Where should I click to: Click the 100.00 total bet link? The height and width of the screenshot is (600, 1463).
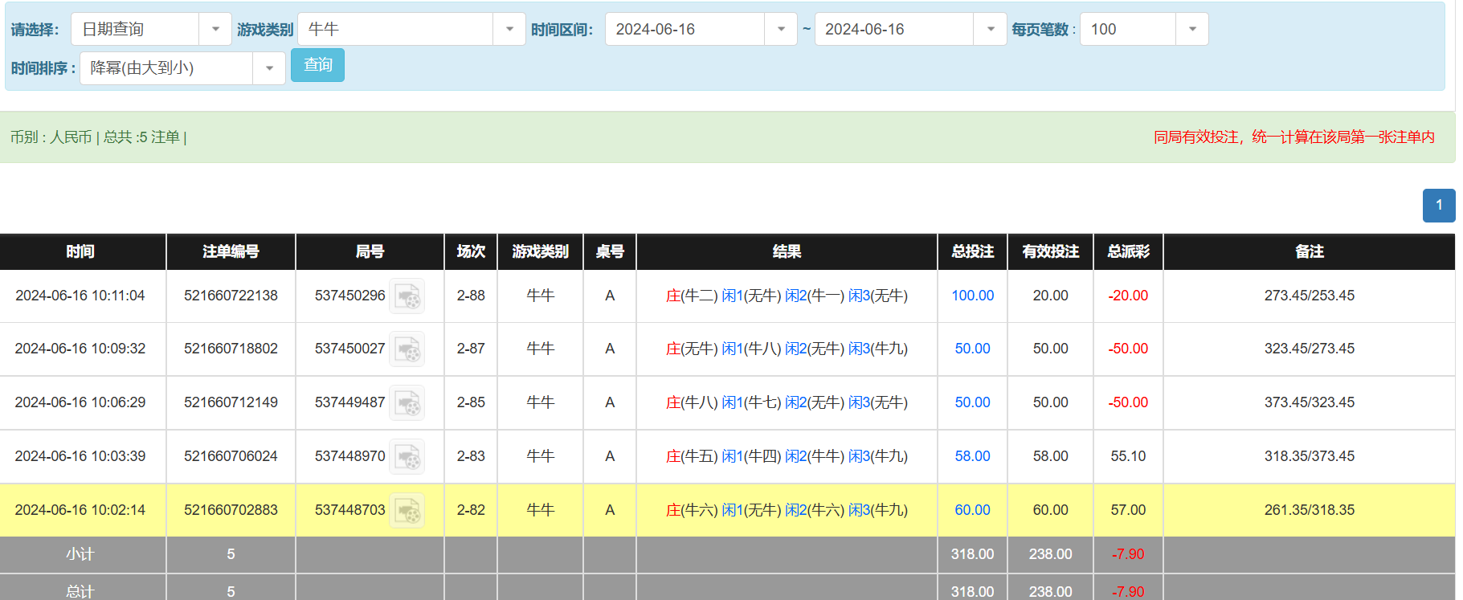pyautogui.click(x=972, y=296)
